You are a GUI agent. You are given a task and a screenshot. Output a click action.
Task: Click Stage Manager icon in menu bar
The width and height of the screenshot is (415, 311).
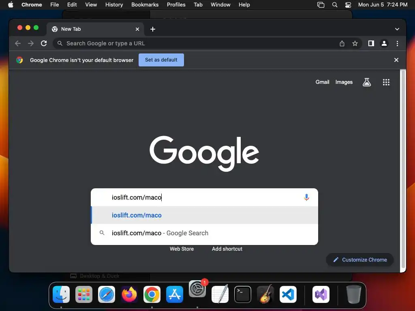click(321, 5)
